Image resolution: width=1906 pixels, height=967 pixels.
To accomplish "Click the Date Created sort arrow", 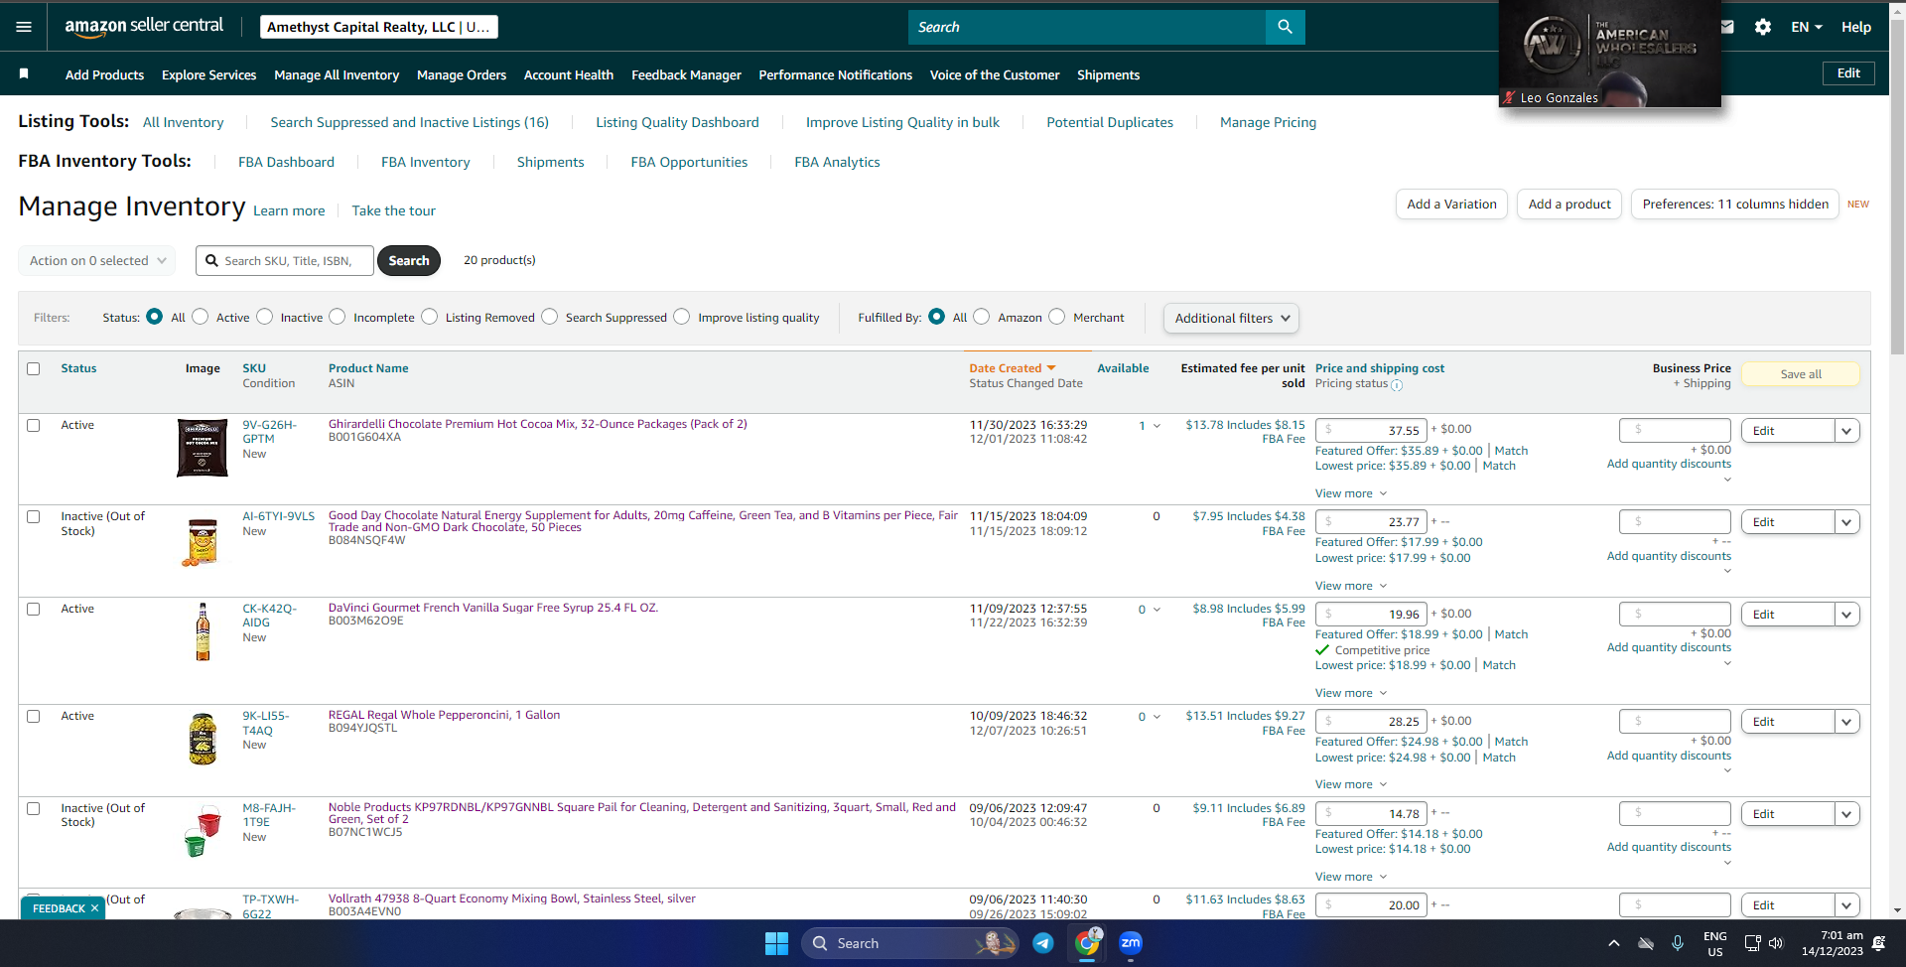I will pos(1051,368).
